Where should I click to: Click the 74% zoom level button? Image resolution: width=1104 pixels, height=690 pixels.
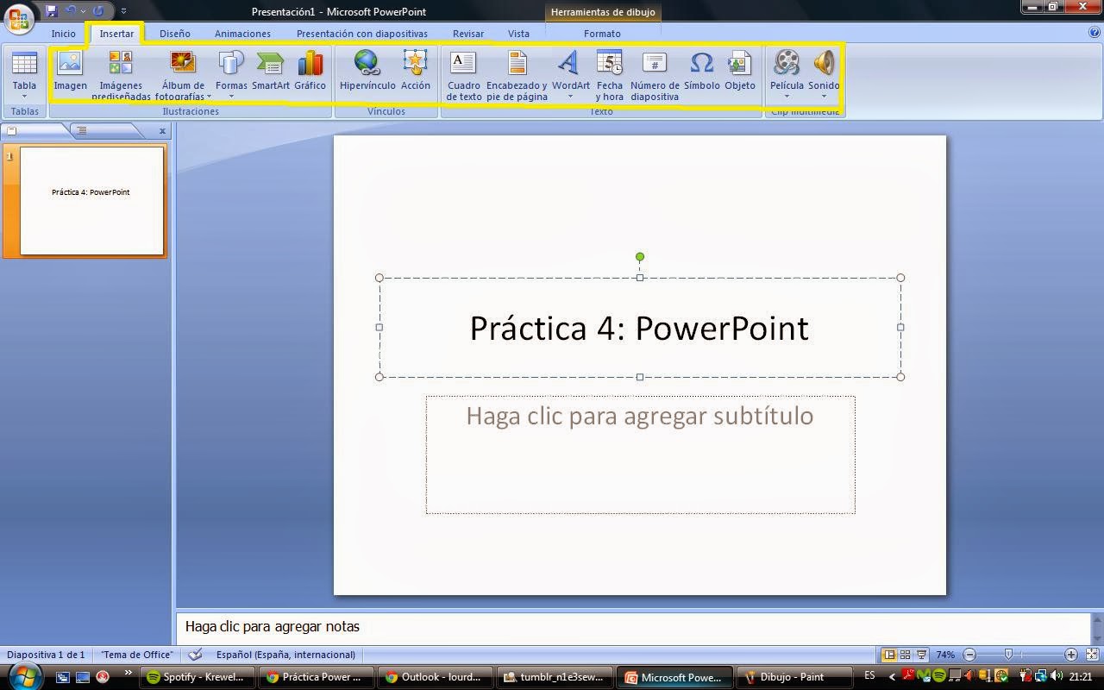[945, 655]
